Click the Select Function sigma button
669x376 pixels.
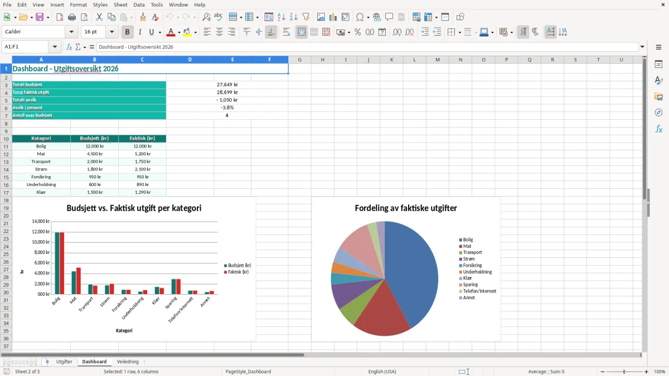click(77, 47)
